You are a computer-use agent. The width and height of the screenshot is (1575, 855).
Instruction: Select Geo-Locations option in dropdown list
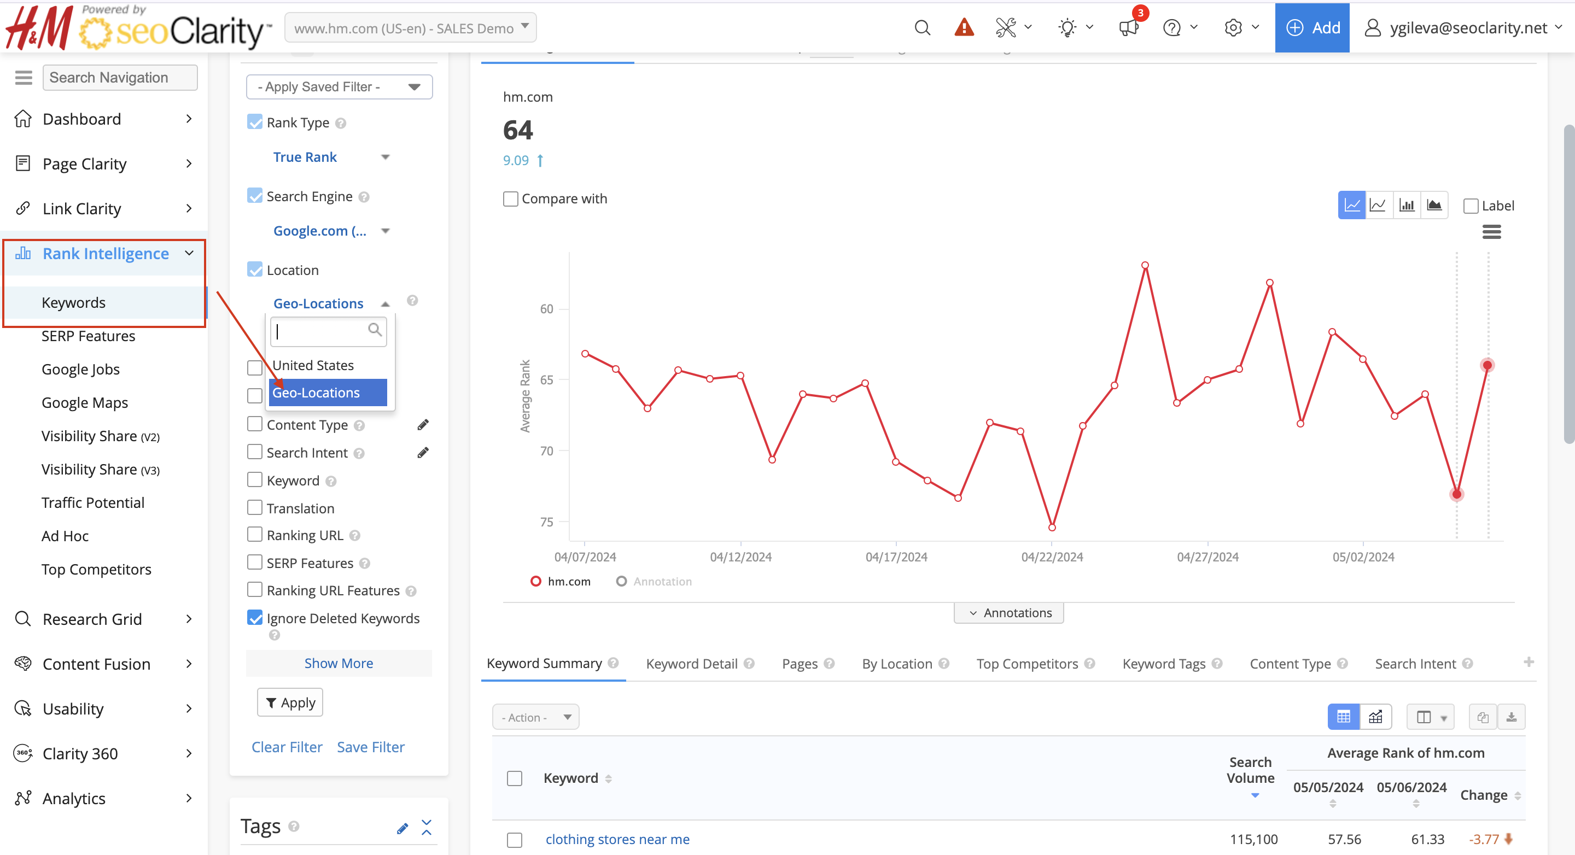click(x=328, y=393)
